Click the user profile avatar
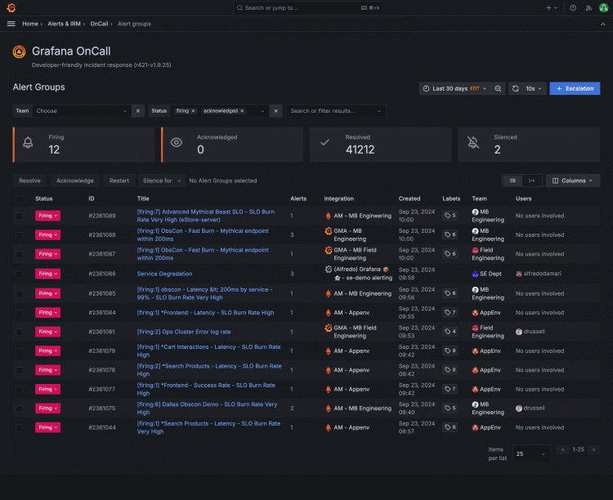 coord(603,7)
